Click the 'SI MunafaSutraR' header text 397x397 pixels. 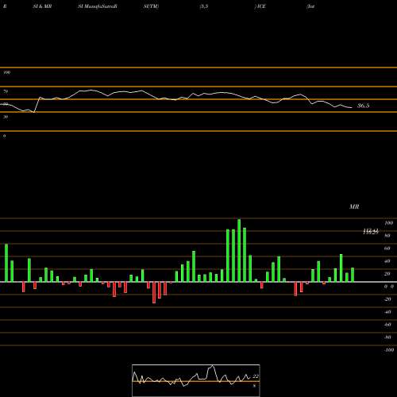click(x=98, y=6)
